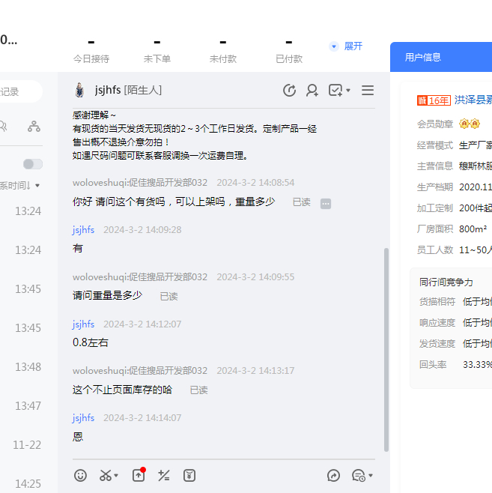Screen dimensions: 492x493
Task: Click the 洪泽县 company name link
Action: tap(473, 100)
